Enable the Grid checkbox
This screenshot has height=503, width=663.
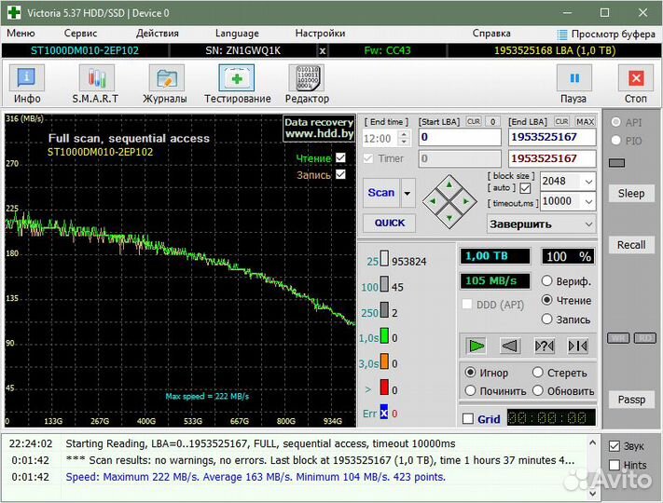point(468,419)
